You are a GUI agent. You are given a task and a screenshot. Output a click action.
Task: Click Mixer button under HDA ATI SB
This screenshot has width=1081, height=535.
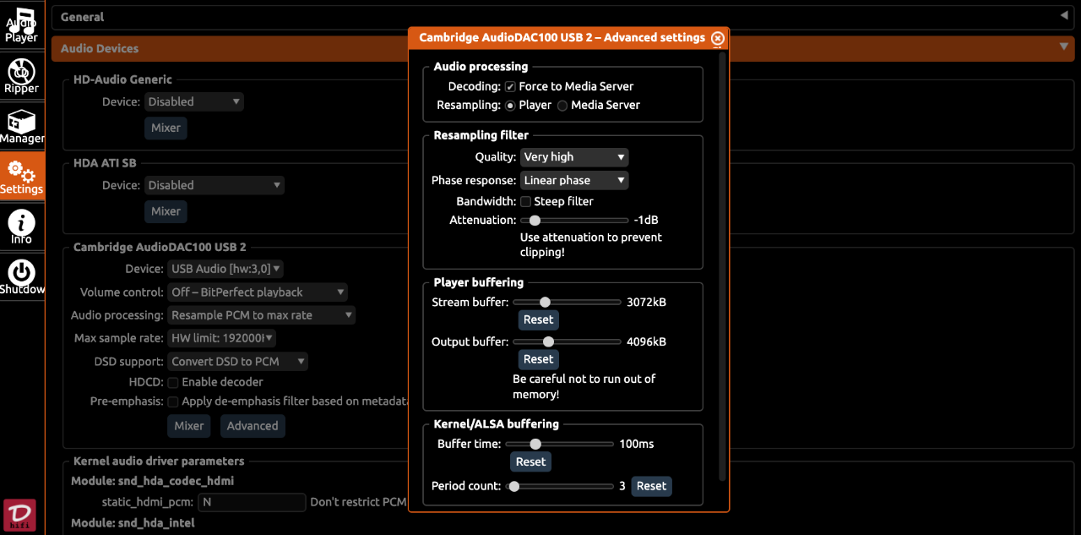point(166,211)
